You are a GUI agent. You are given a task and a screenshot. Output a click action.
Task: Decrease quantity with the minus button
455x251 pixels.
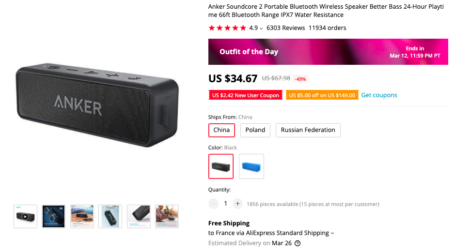click(214, 204)
